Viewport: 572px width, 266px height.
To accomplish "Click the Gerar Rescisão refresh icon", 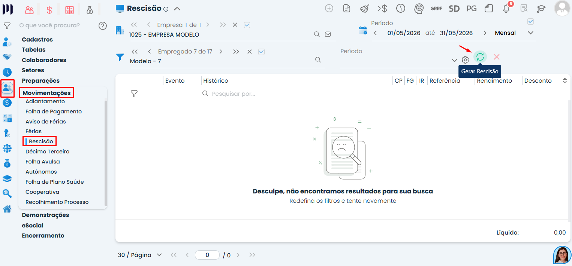I will coord(480,57).
